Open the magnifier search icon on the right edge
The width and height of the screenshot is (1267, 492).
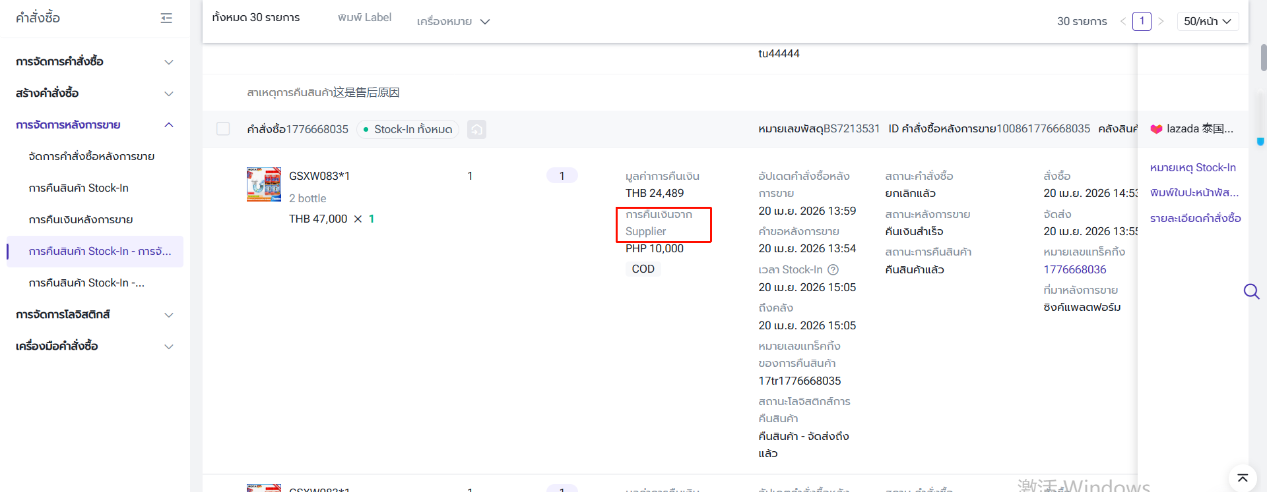coord(1251,291)
